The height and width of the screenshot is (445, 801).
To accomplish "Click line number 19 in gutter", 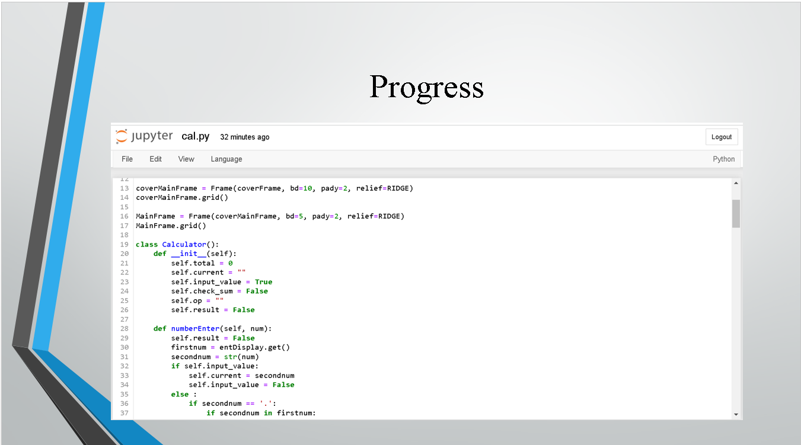I will point(125,244).
